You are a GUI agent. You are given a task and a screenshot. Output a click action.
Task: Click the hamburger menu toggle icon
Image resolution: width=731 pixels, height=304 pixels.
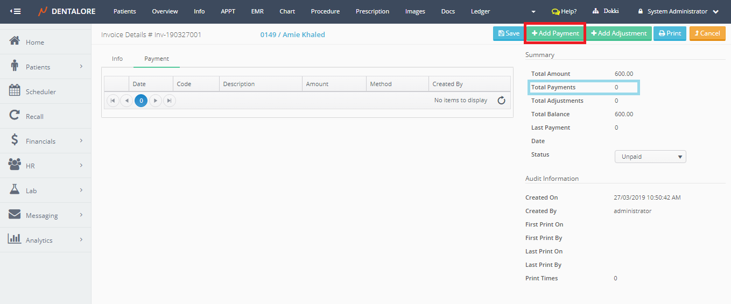pos(16,11)
